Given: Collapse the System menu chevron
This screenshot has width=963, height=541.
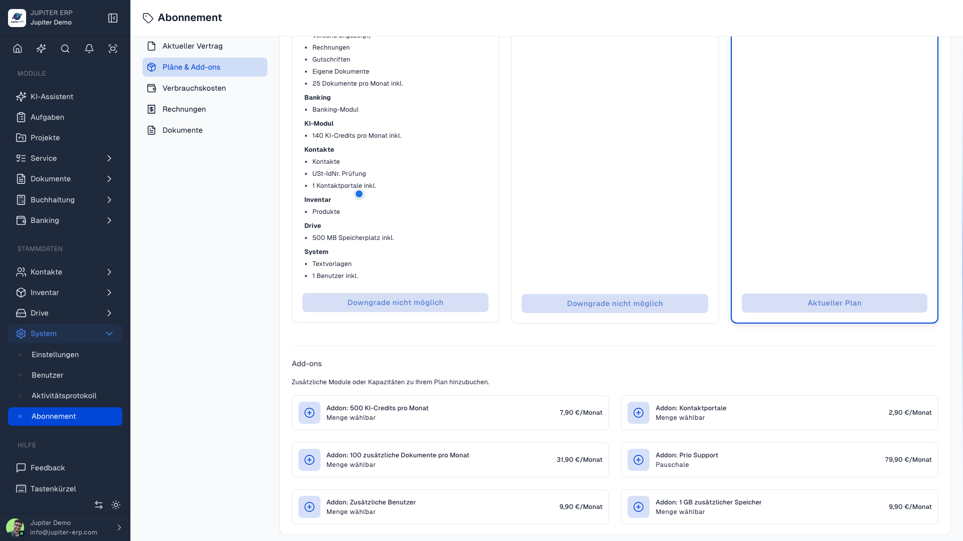Looking at the screenshot, I should (109, 334).
